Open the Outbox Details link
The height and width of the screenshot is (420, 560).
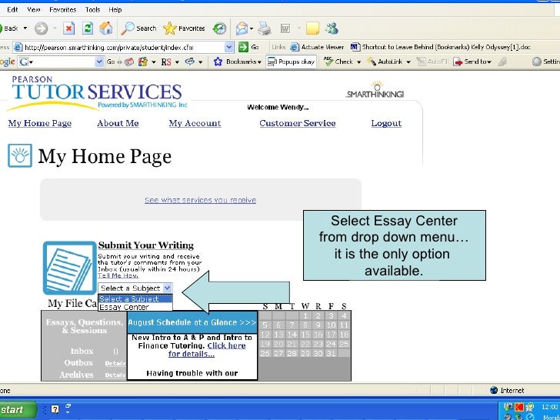pyautogui.click(x=115, y=363)
